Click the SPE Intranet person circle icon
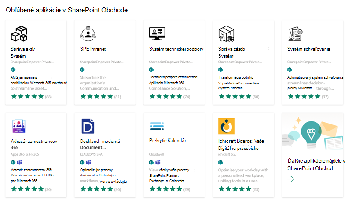 pos(88,34)
